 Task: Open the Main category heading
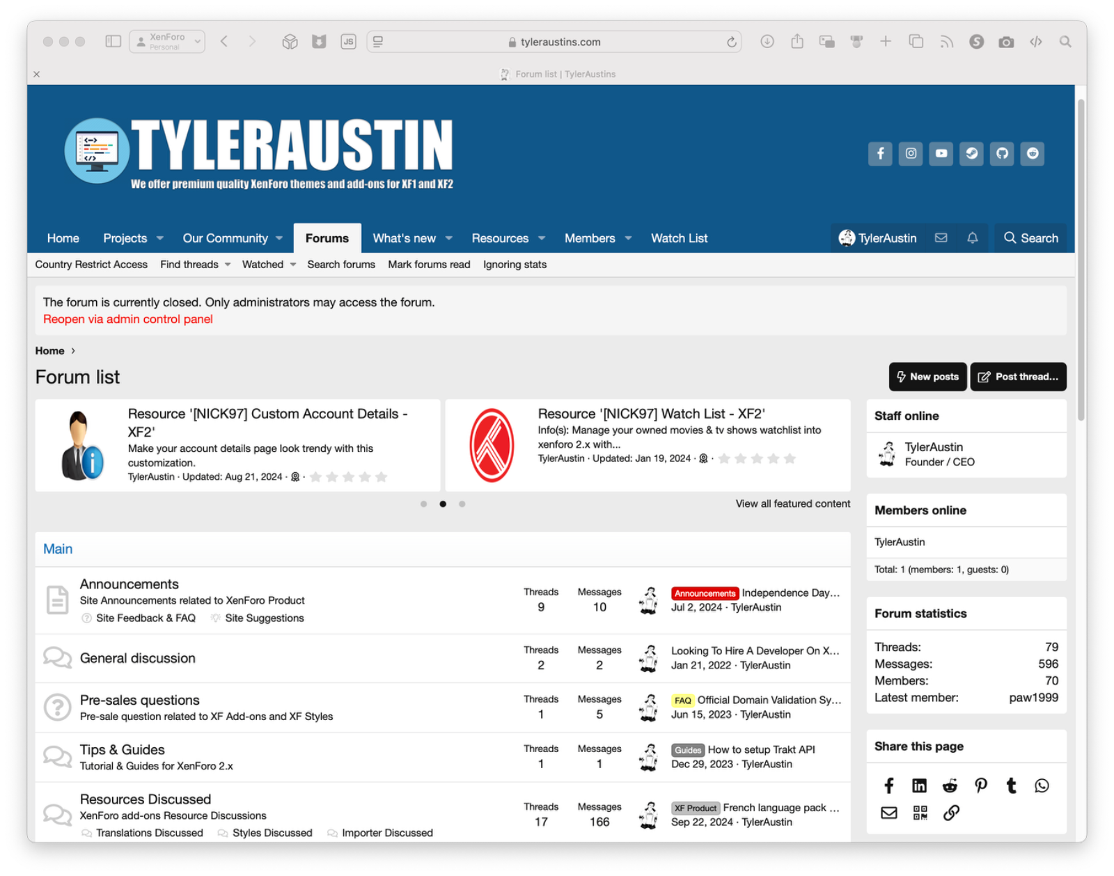(58, 549)
